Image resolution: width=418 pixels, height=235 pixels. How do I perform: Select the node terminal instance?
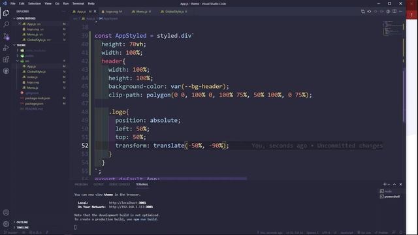coord(390,191)
